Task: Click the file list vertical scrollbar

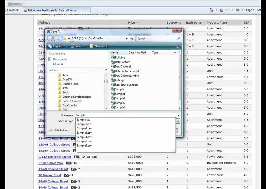Action: tap(179, 77)
